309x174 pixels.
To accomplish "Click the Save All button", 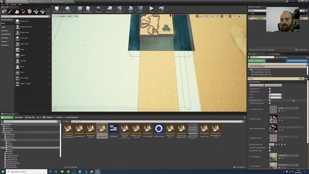I will 30,117.
